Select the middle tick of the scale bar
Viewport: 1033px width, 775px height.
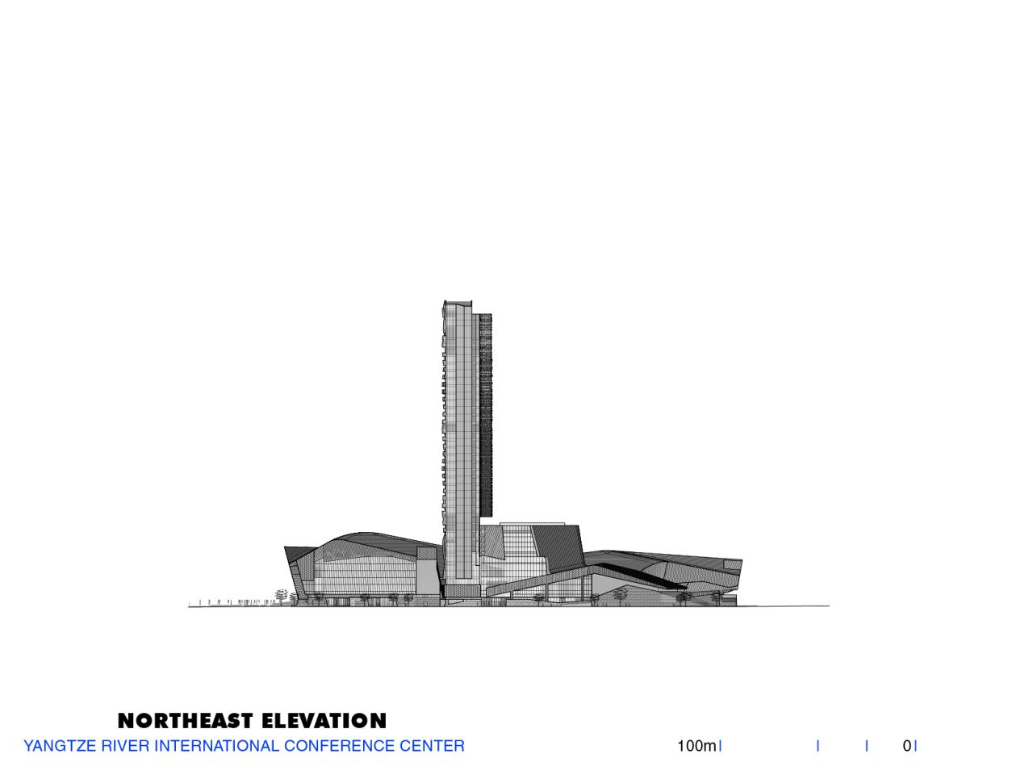point(819,746)
